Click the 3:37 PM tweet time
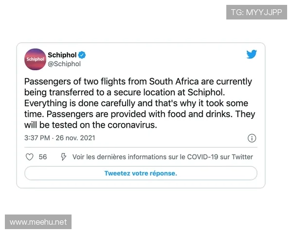292x234 pixels. (x=37, y=138)
